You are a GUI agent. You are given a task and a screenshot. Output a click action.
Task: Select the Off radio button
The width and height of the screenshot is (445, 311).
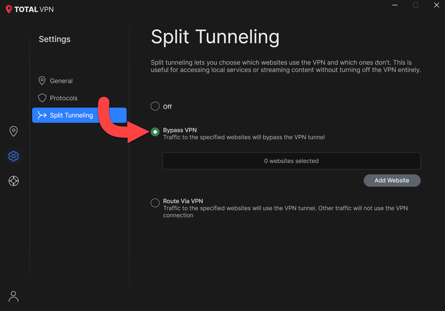pos(155,106)
